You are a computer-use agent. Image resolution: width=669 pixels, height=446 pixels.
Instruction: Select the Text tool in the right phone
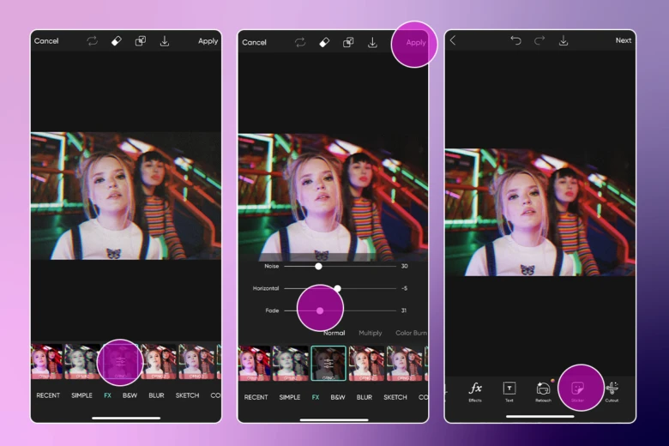point(509,390)
